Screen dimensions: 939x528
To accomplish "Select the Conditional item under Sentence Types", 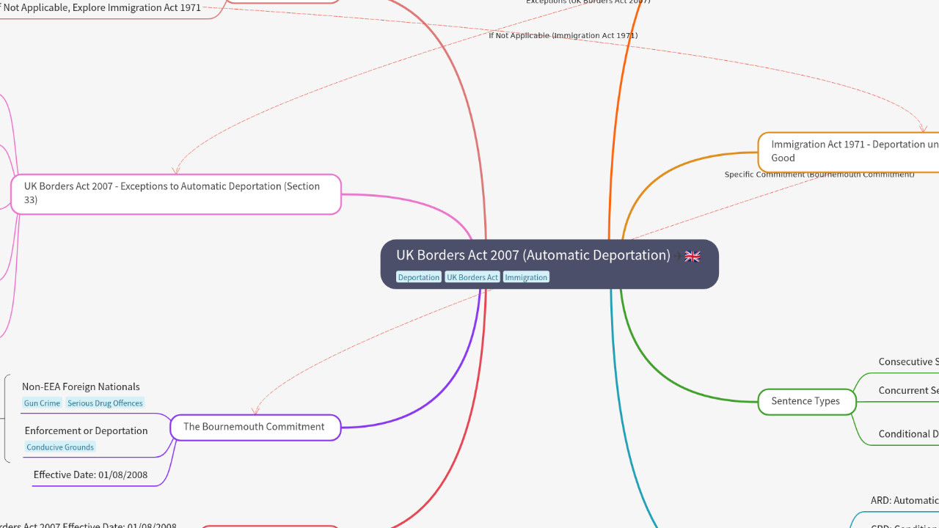I will click(909, 433).
